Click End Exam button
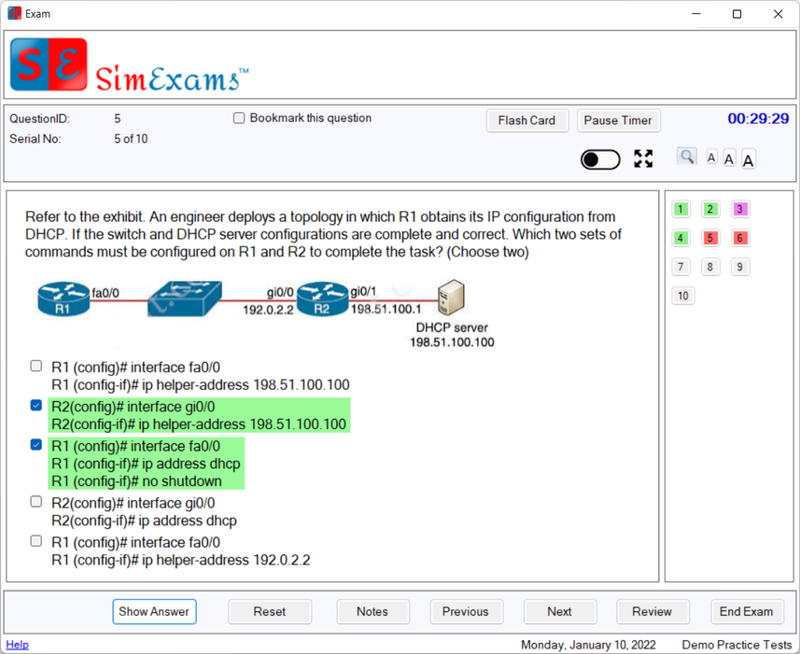This screenshot has width=800, height=654. (746, 611)
